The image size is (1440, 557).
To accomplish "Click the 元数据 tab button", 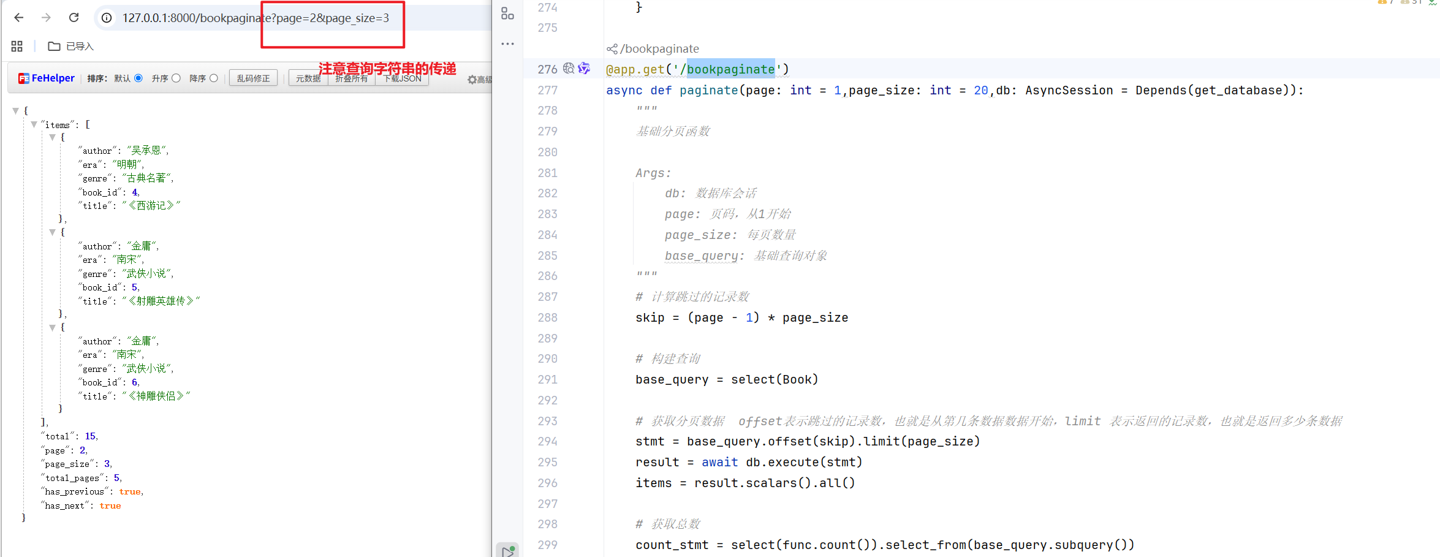I will tap(308, 78).
